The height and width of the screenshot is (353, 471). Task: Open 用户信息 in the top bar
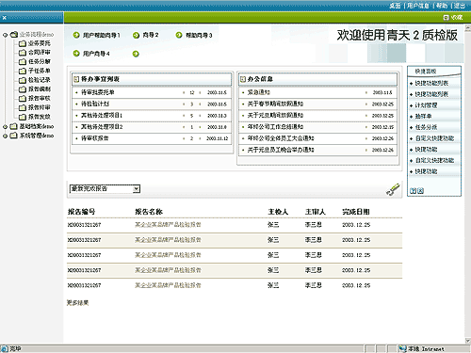418,6
